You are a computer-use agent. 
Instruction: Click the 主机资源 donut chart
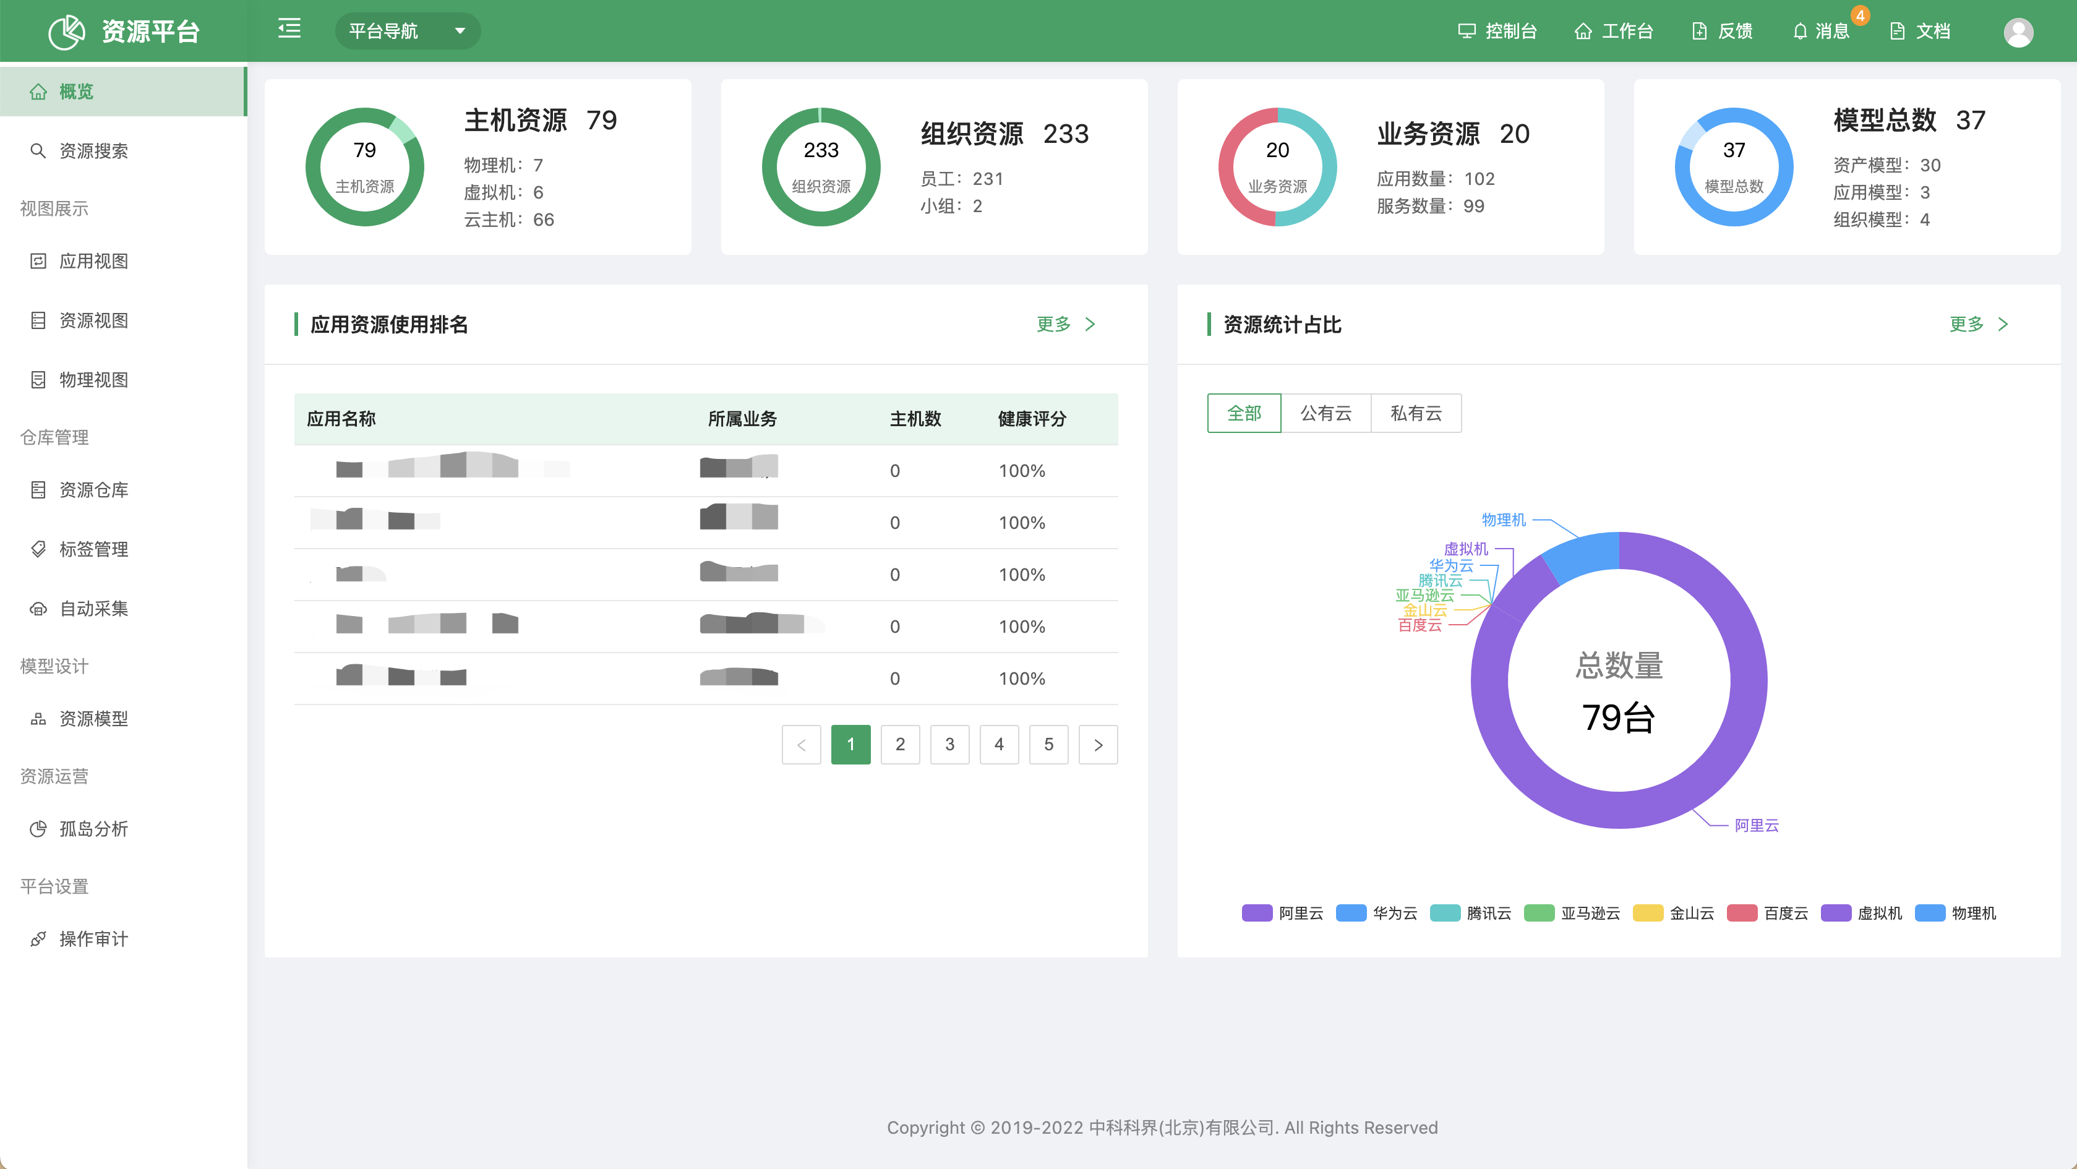coord(364,167)
